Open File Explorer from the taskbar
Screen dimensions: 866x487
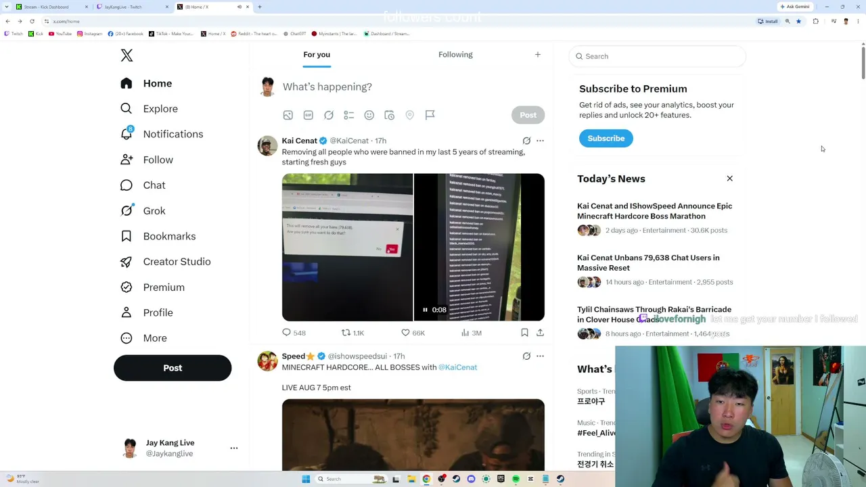(x=411, y=479)
